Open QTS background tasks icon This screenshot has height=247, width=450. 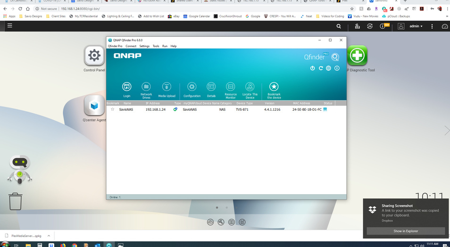click(357, 26)
